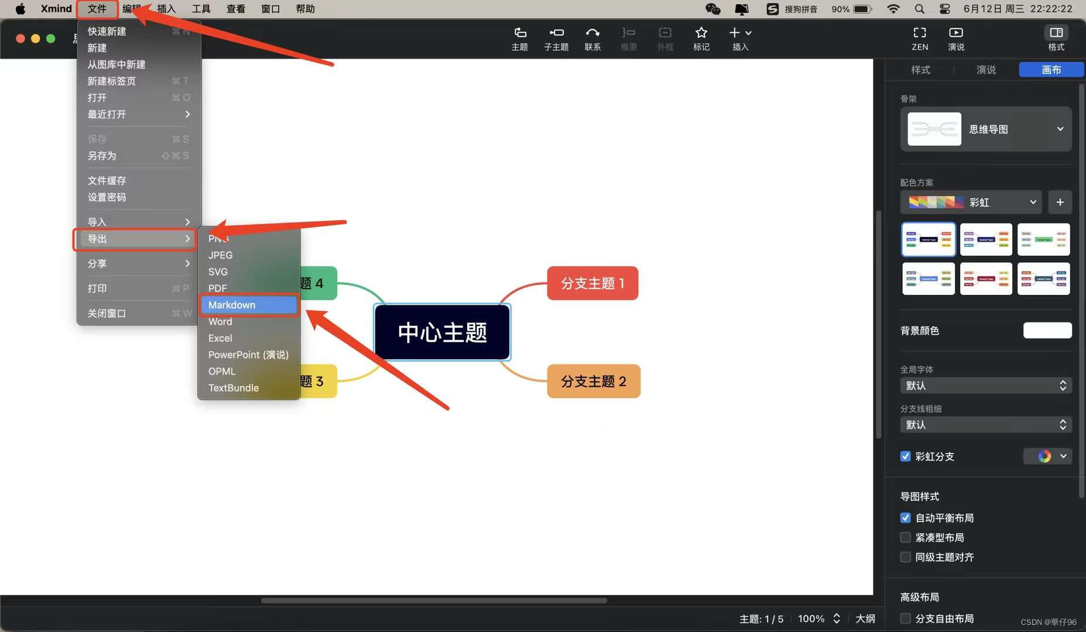This screenshot has height=632, width=1086.
Task: Click the 搜狗拼音 input method icon
Action: click(x=773, y=9)
